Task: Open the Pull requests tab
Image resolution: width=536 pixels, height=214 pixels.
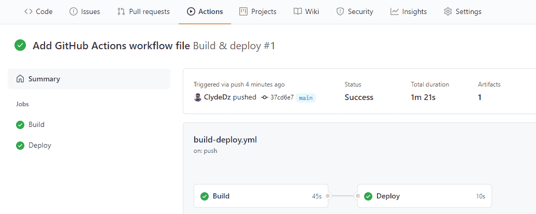Action: tap(143, 11)
